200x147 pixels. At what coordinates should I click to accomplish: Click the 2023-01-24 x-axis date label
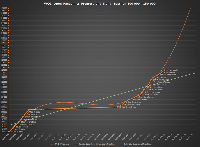click(189, 137)
